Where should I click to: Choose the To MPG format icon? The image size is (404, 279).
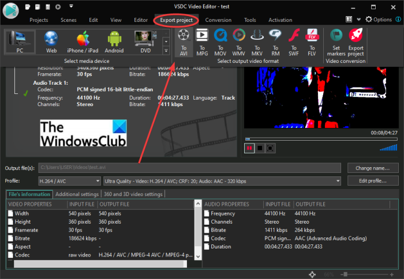(202, 42)
